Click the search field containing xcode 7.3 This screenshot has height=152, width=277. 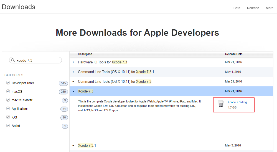(35, 60)
